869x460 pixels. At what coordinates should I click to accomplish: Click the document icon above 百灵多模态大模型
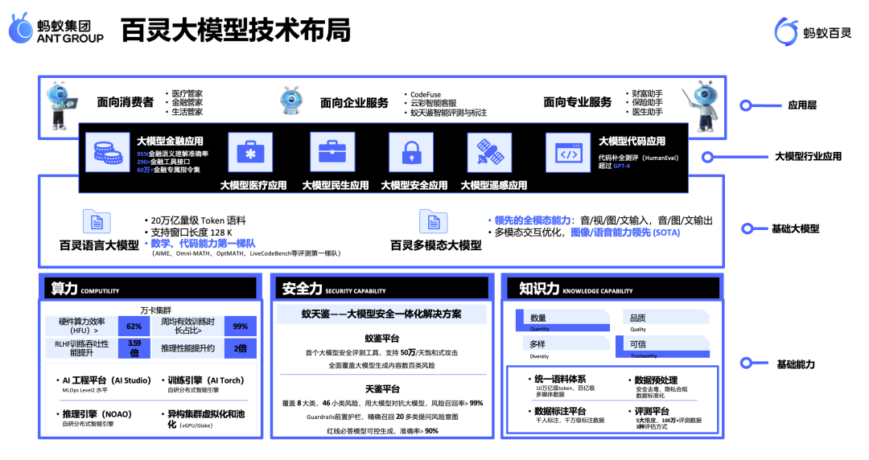(434, 222)
